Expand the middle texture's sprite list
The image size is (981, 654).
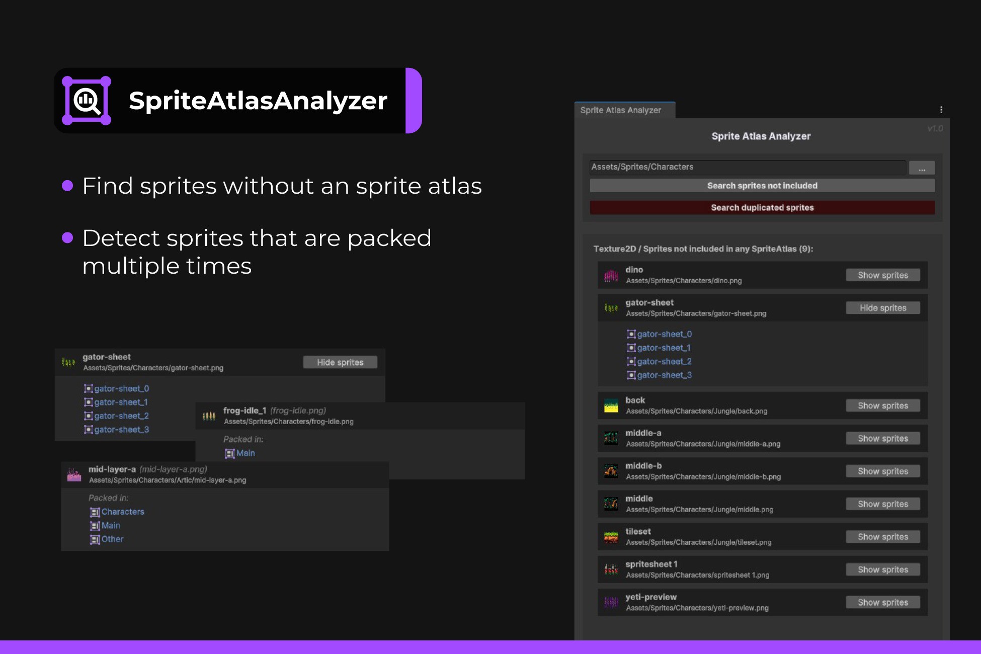point(882,504)
